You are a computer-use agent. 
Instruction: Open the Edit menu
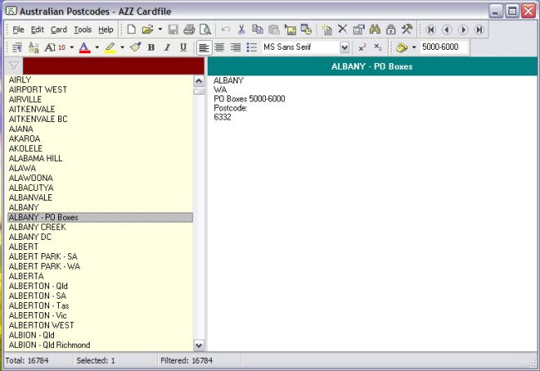click(37, 30)
